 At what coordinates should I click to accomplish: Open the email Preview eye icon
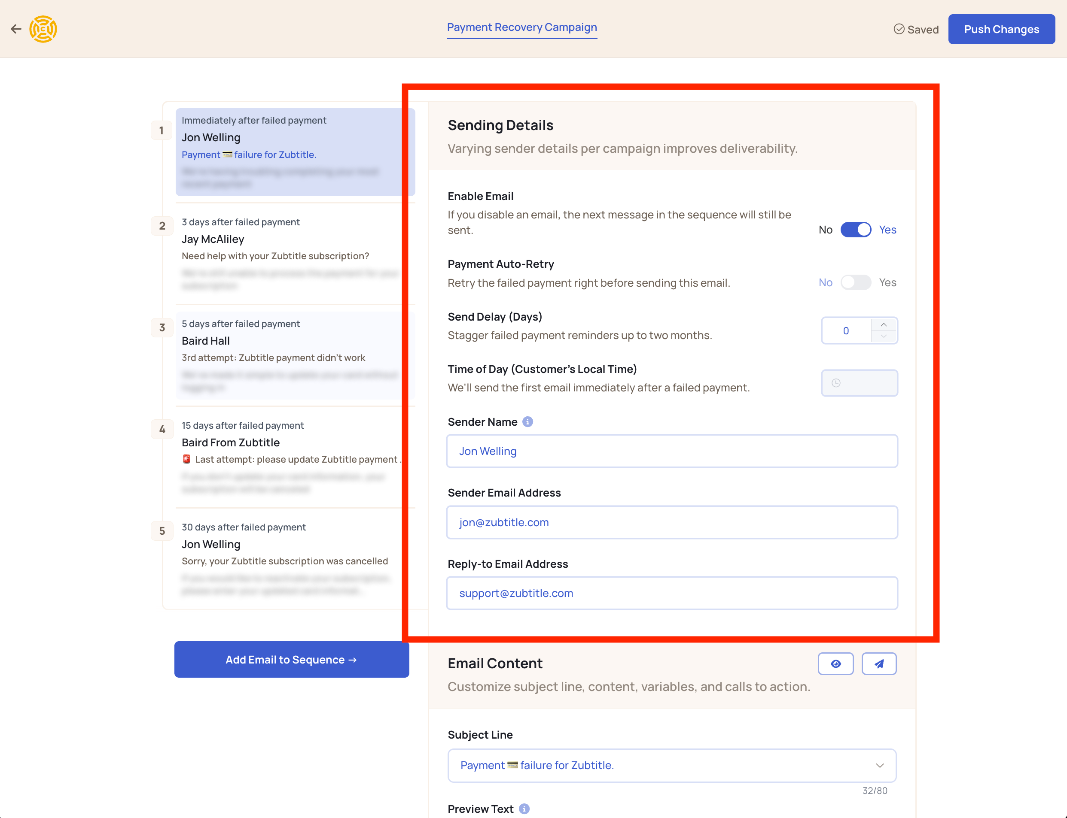(x=835, y=663)
